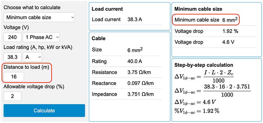
Task: Click the Calculate button
Action: click(44, 111)
